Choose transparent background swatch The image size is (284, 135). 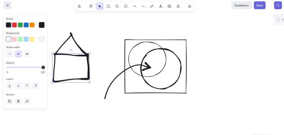click(x=9, y=39)
